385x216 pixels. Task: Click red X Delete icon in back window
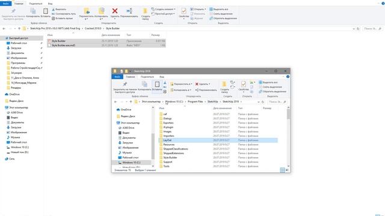115,11
